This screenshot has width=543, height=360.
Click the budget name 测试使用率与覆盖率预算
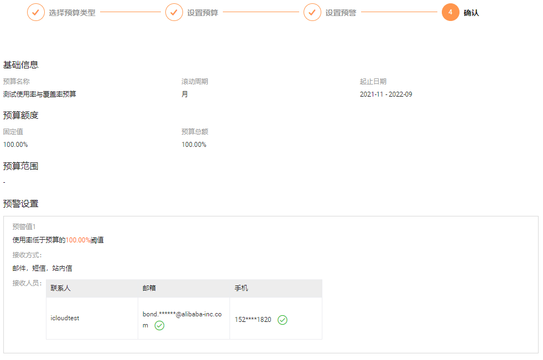(x=39, y=94)
